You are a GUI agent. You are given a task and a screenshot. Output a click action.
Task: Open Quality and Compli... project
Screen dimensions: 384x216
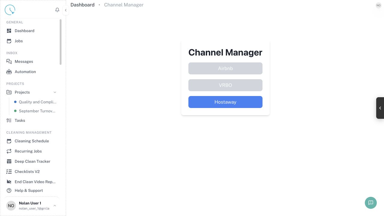pyautogui.click(x=37, y=102)
